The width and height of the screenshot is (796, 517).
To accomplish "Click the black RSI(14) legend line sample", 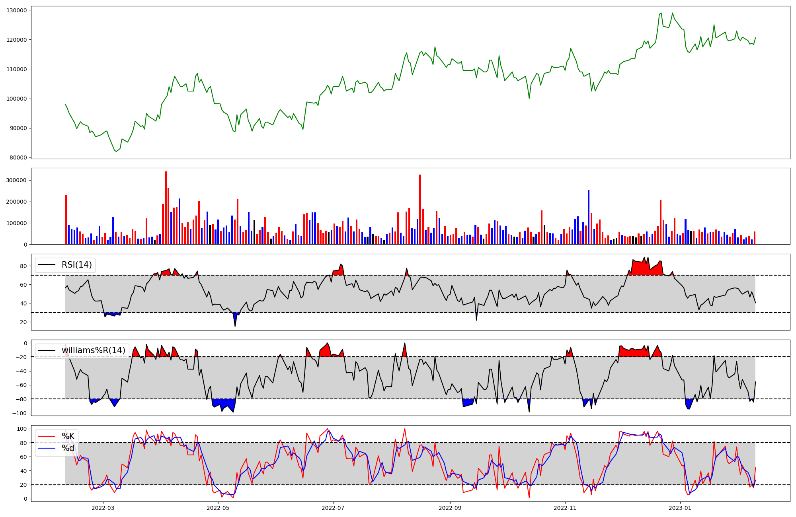I will tap(47, 265).
